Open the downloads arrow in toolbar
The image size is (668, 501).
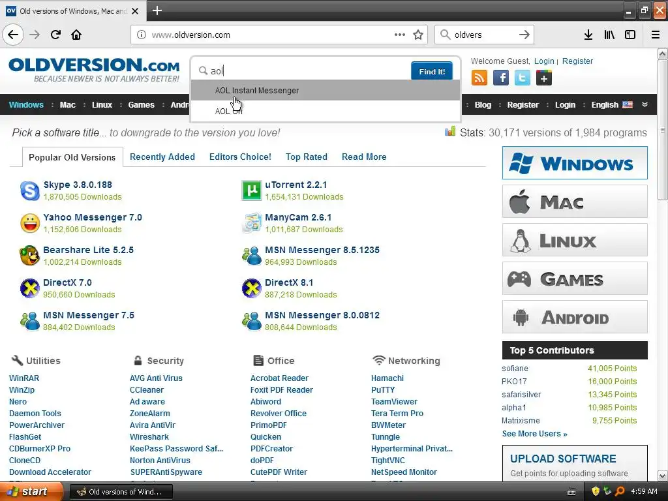pos(588,35)
